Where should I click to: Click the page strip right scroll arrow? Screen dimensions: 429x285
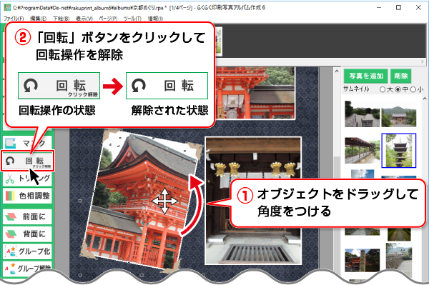coord(422,61)
